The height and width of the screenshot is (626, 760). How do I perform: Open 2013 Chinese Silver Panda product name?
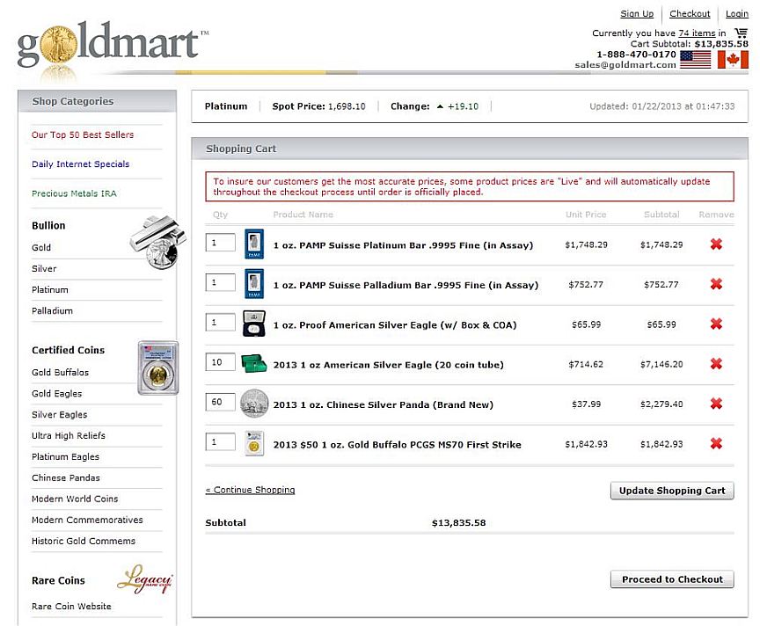(383, 404)
